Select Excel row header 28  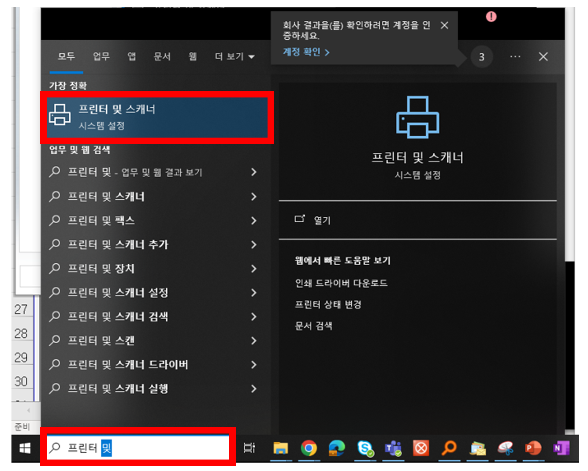pos(22,333)
